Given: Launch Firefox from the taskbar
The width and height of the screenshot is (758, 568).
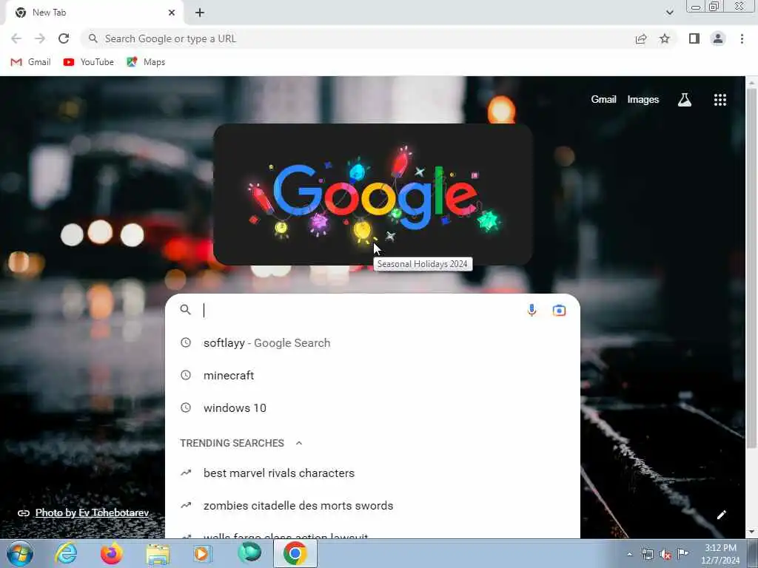Looking at the screenshot, I should (111, 553).
